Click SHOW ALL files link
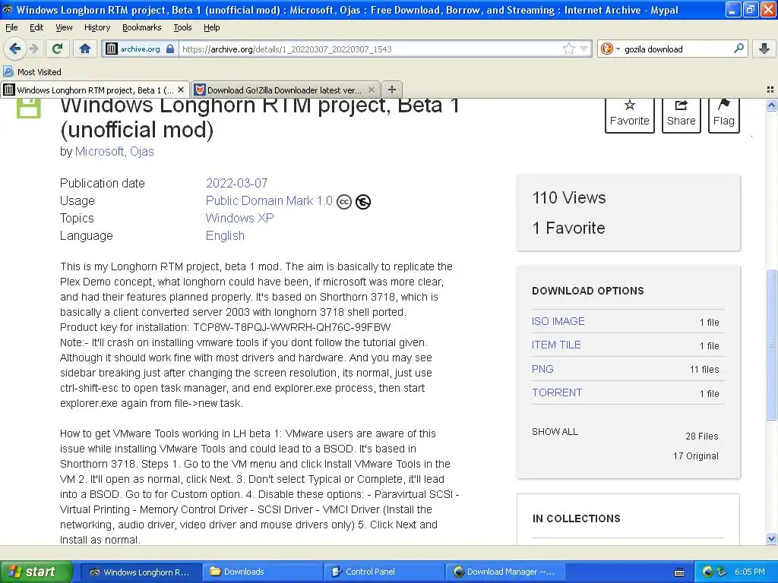Image resolution: width=778 pixels, height=583 pixels. click(x=555, y=431)
